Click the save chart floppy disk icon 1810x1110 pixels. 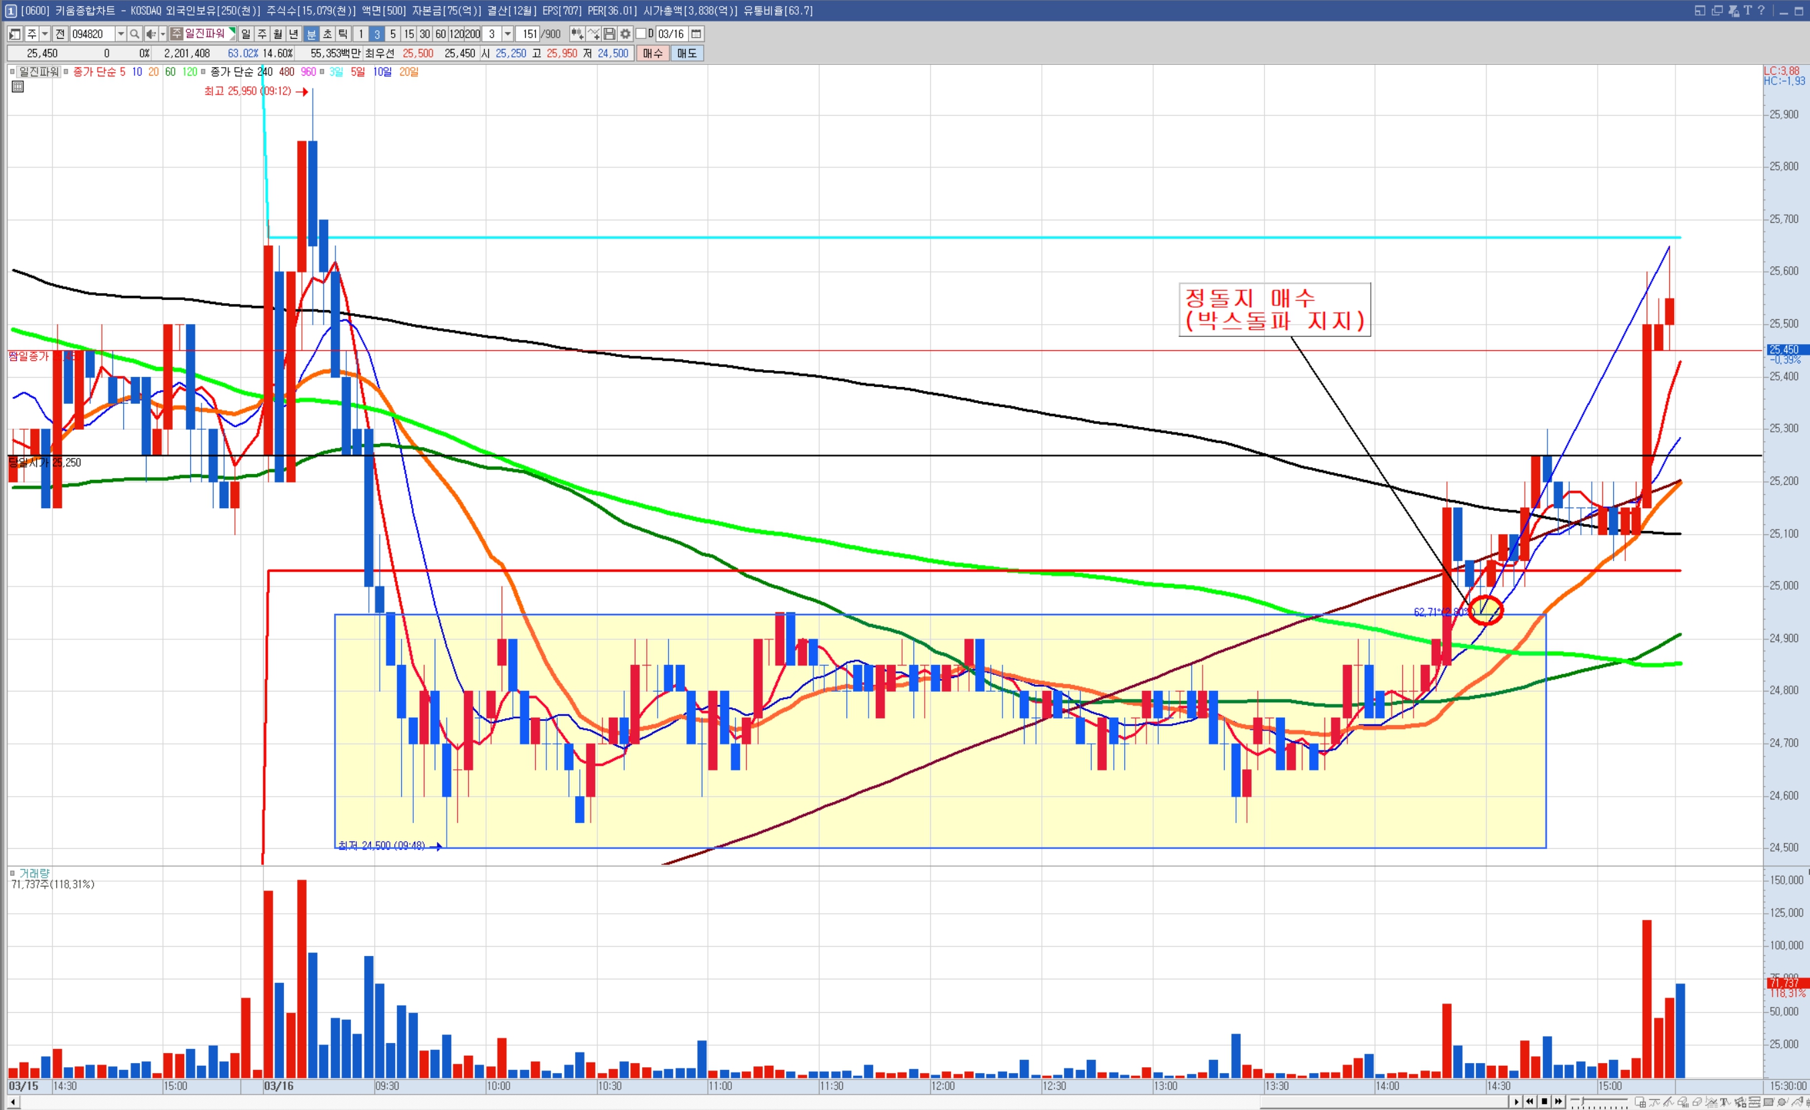click(x=610, y=33)
